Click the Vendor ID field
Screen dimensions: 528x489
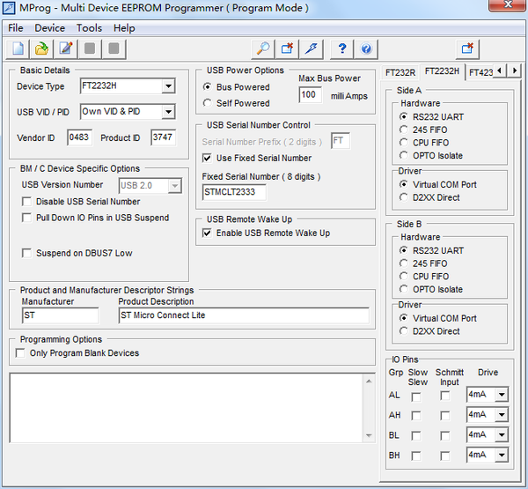(x=79, y=137)
